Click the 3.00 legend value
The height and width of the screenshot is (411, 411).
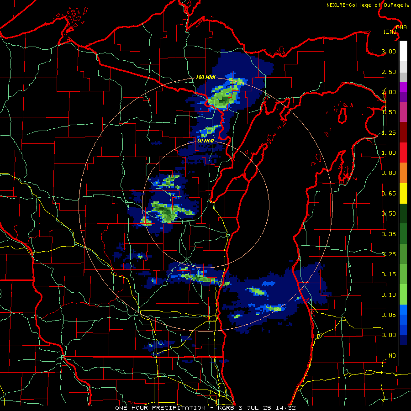point(389,51)
